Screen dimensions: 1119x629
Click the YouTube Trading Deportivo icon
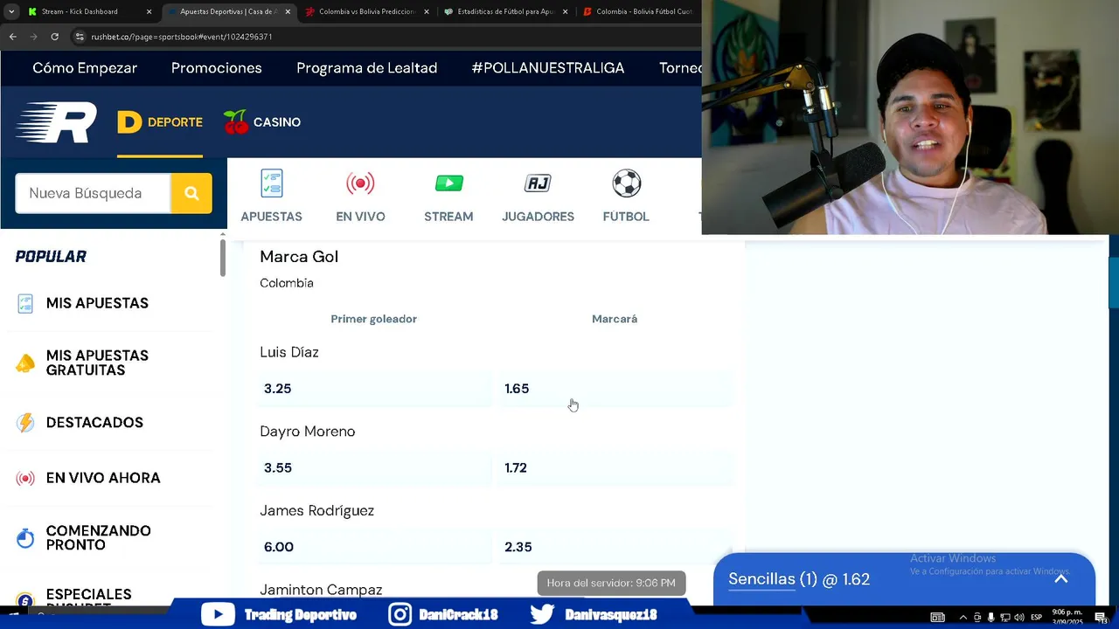pyautogui.click(x=218, y=615)
